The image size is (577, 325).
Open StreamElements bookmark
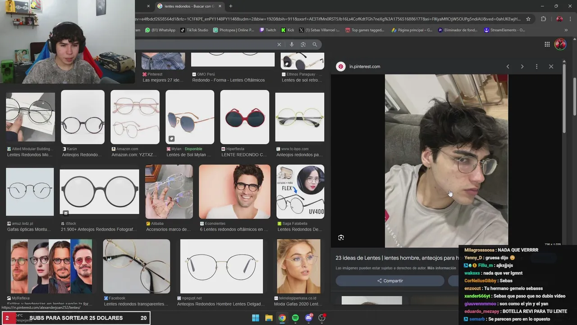pyautogui.click(x=504, y=30)
